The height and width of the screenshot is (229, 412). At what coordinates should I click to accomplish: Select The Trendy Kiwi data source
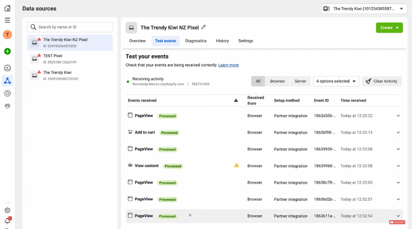[x=70, y=75]
